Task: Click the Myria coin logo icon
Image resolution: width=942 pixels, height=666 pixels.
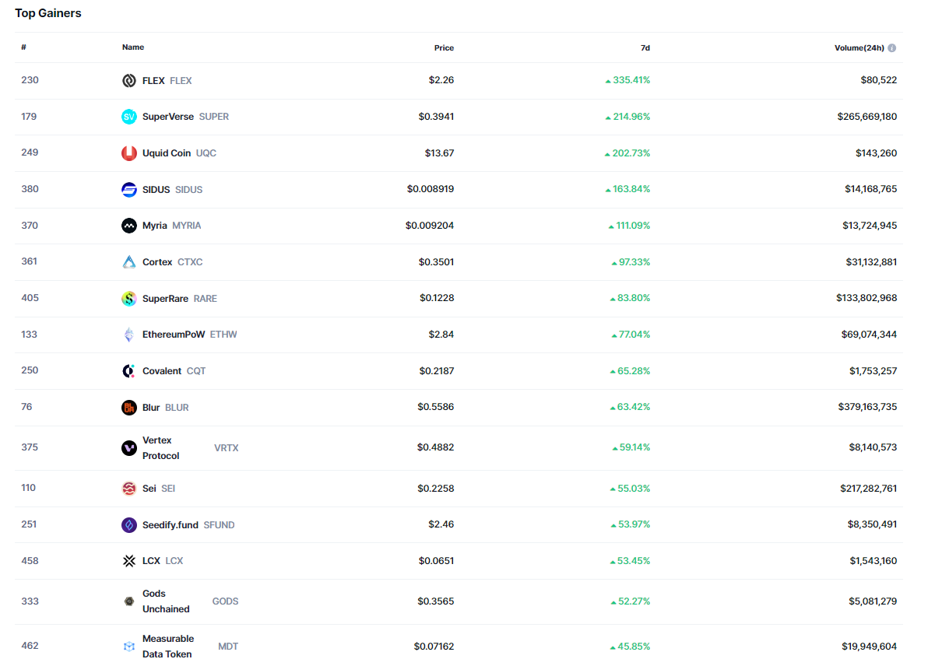Action: coord(129,226)
